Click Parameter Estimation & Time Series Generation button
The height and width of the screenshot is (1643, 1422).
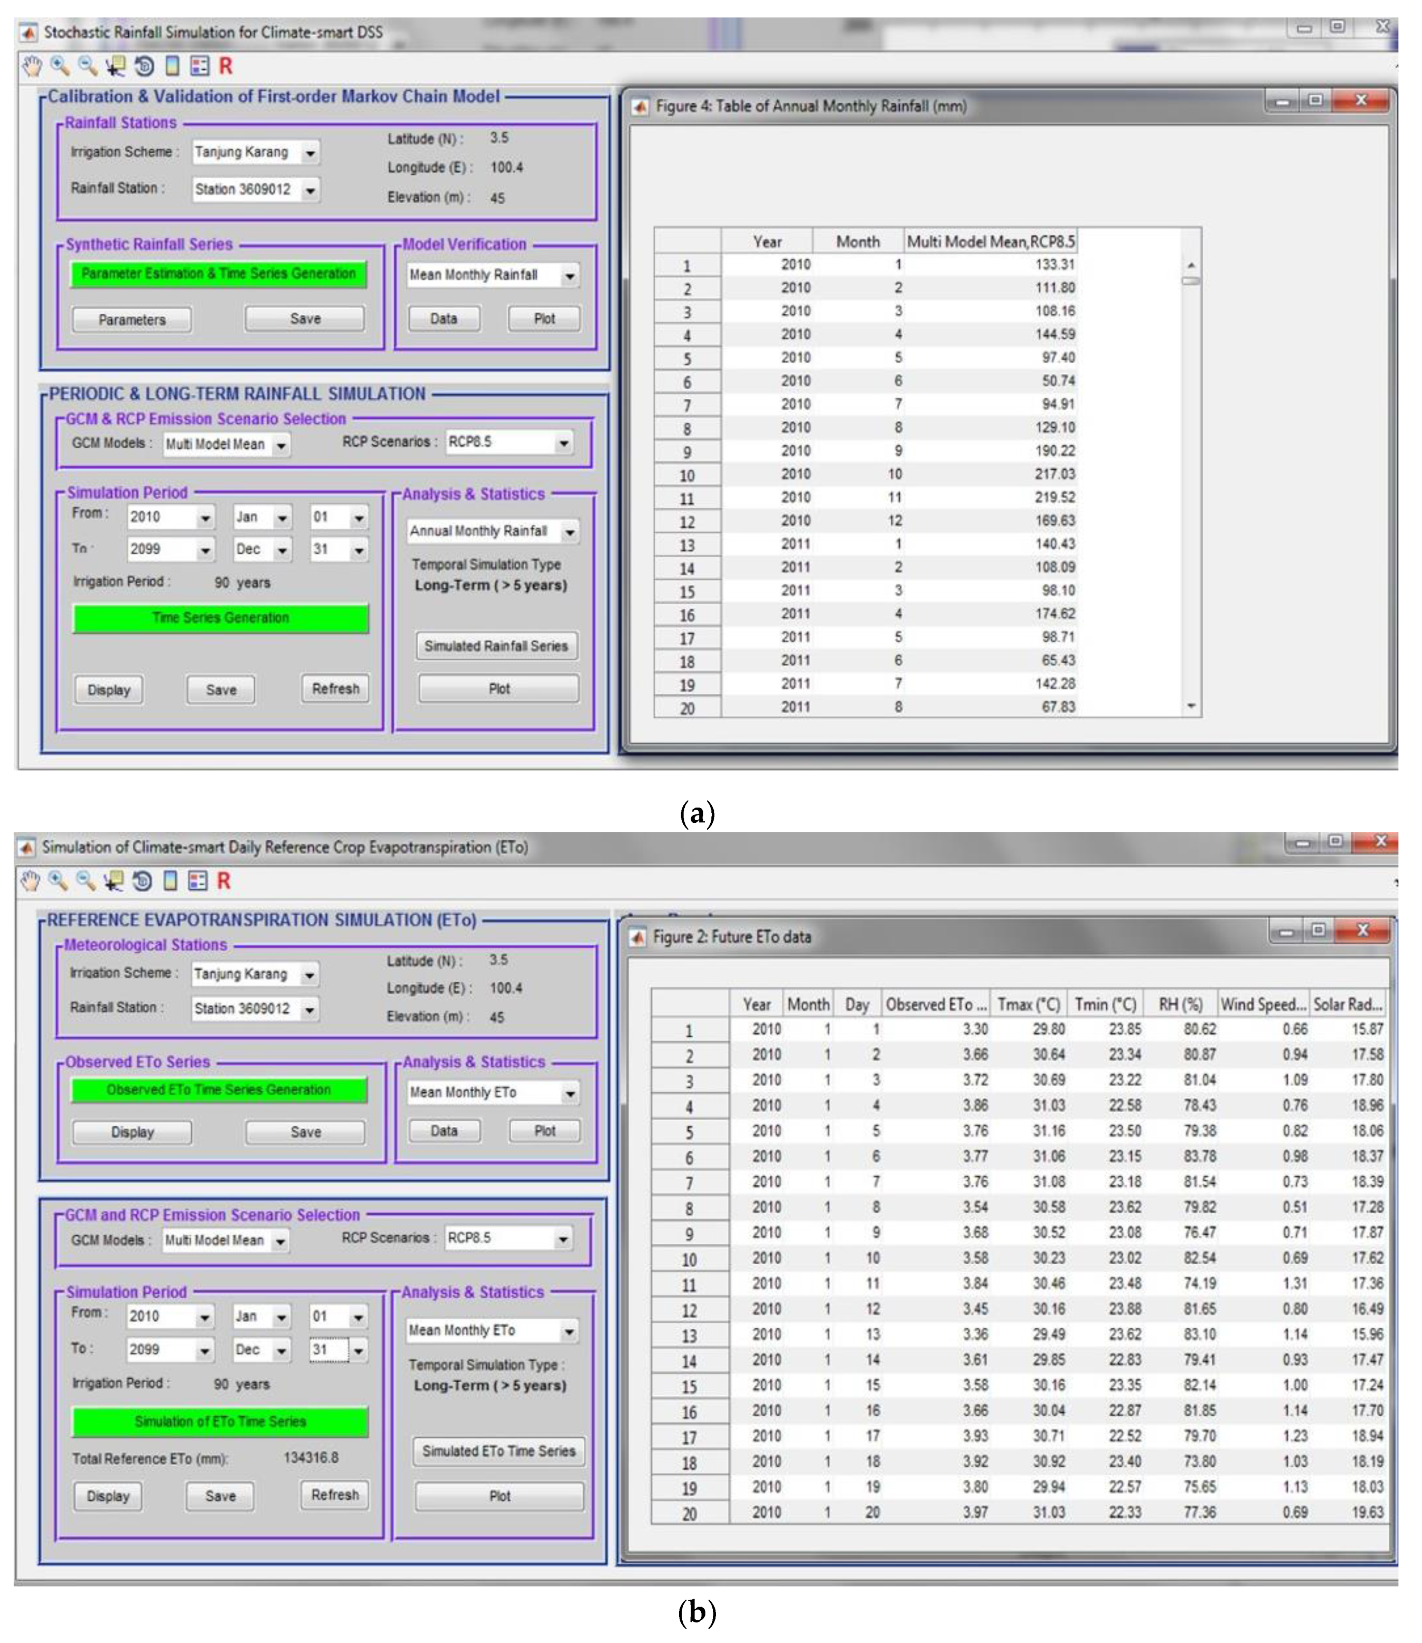pyautogui.click(x=219, y=274)
